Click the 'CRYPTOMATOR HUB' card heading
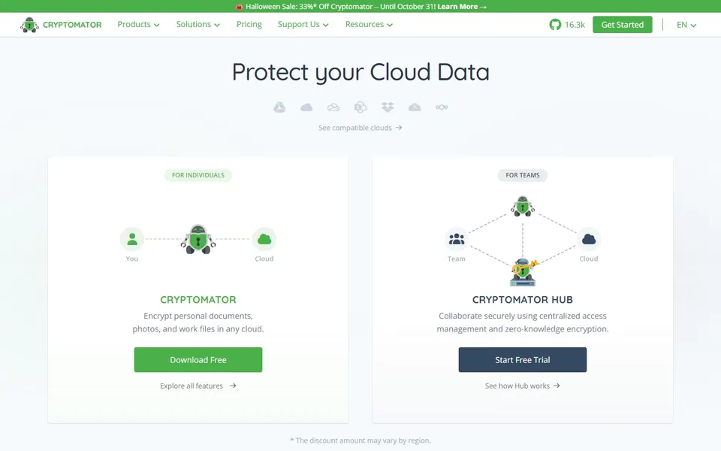Screen dimensions: 721x451 pos(523,300)
